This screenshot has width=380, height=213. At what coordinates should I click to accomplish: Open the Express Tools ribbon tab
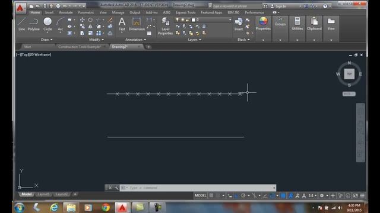click(x=186, y=12)
